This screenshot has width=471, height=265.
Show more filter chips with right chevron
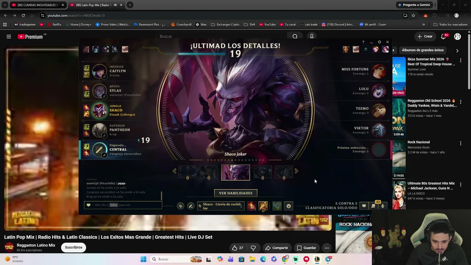tap(457, 50)
